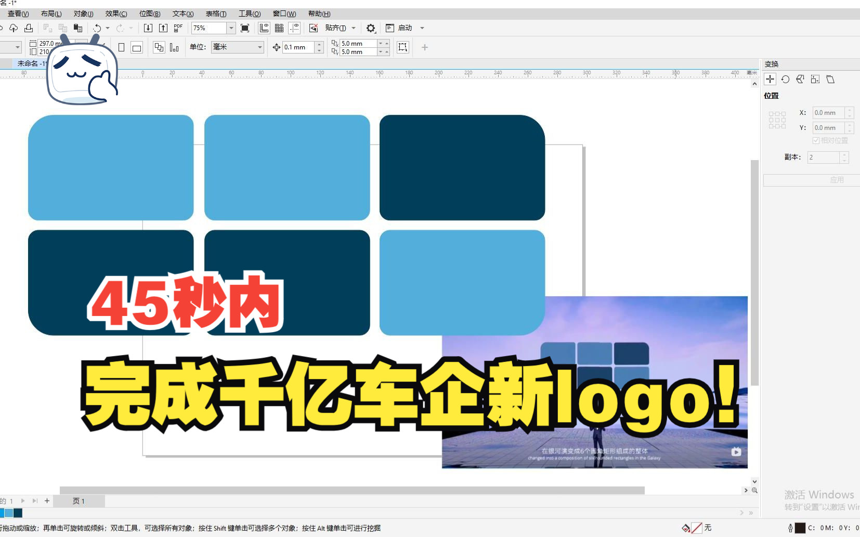Screen dimensions: 860x537
Task: Toggle the snap off icon
Action: pyautogui.click(x=314, y=28)
